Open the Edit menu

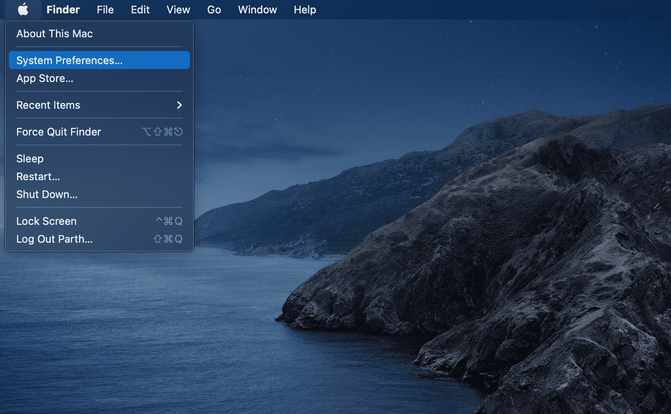point(140,10)
